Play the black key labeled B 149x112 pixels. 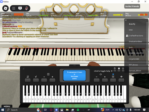[121, 90]
